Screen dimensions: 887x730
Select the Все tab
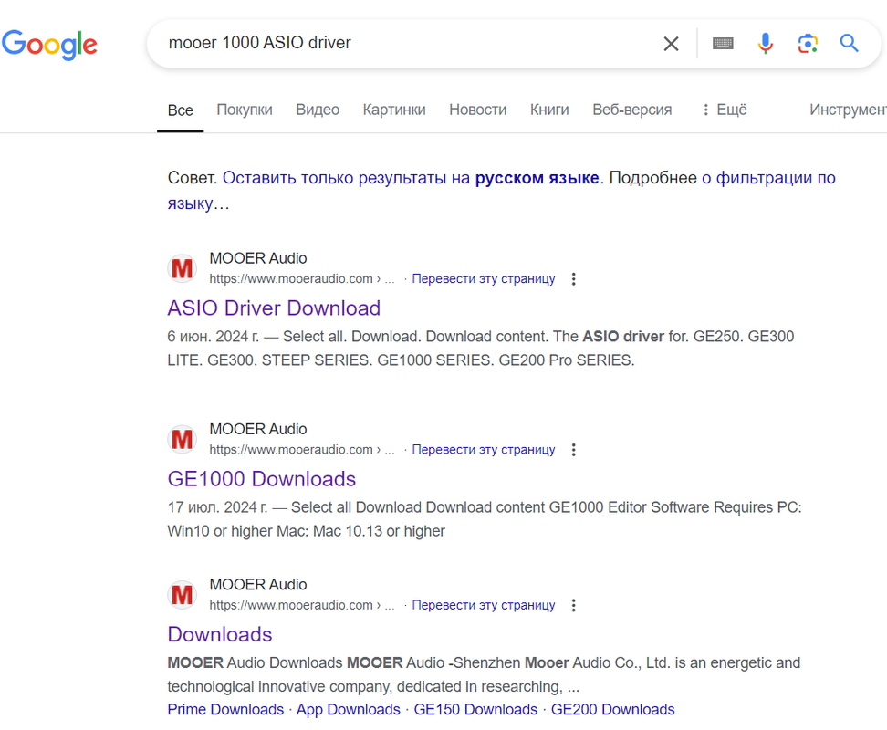point(181,109)
